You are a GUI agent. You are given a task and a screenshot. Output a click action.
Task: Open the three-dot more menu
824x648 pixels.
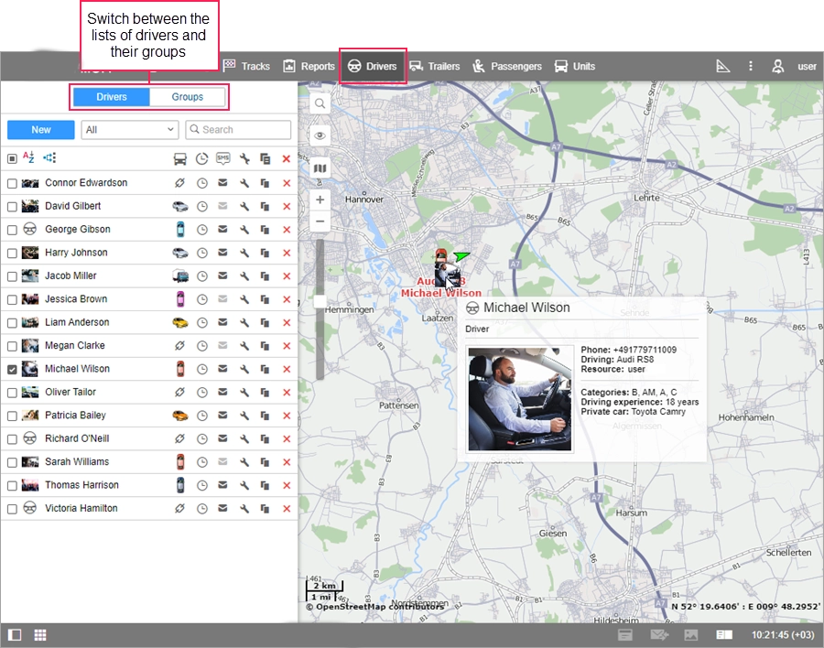tap(751, 66)
